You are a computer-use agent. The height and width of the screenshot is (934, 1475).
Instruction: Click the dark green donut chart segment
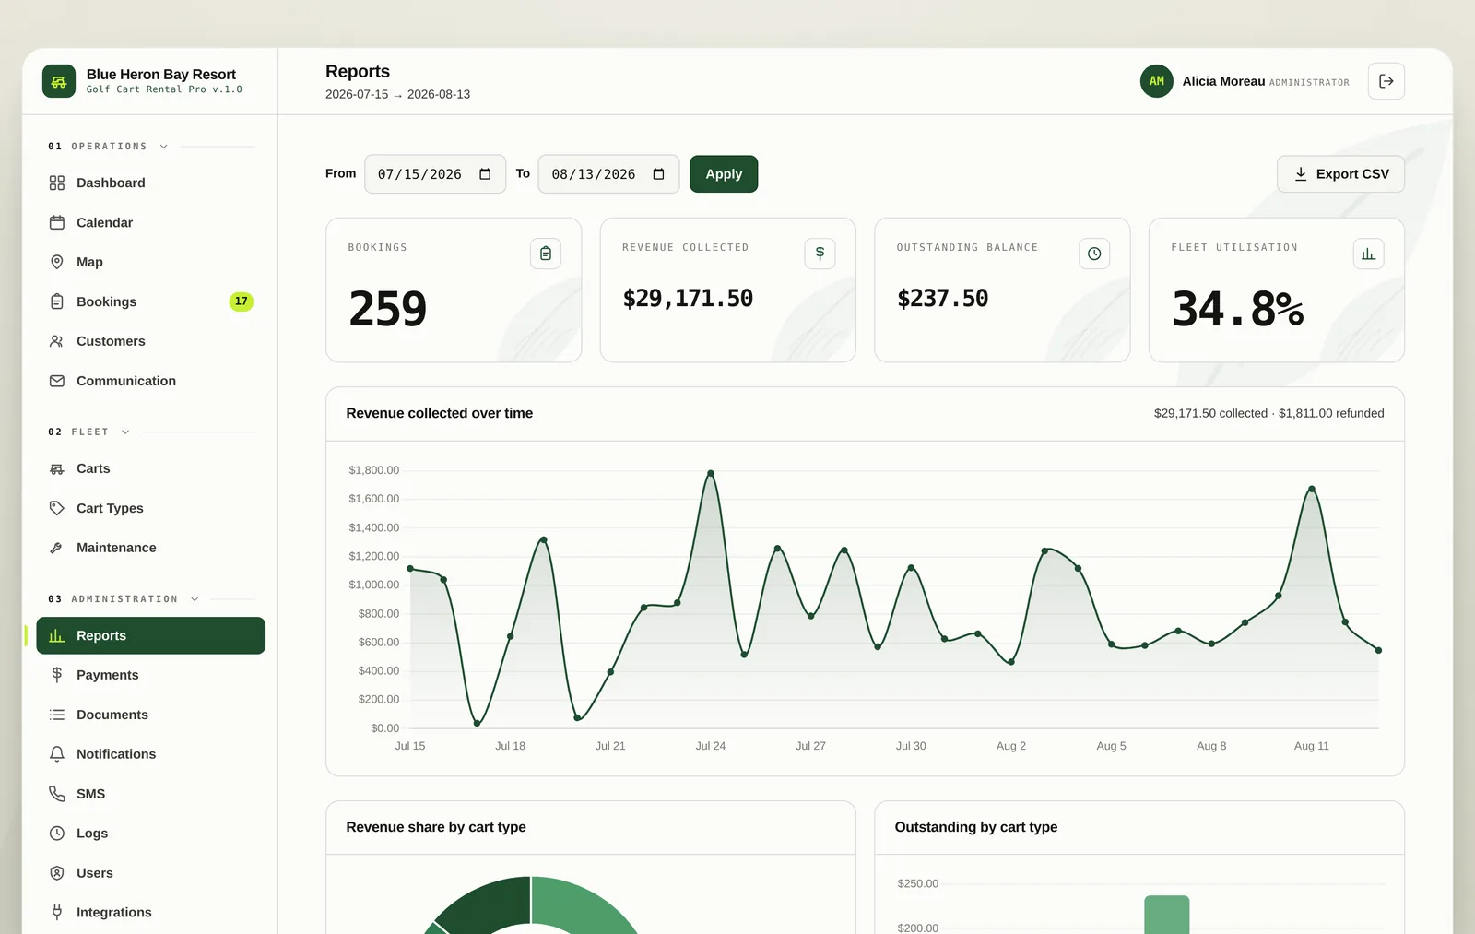pos(490,904)
